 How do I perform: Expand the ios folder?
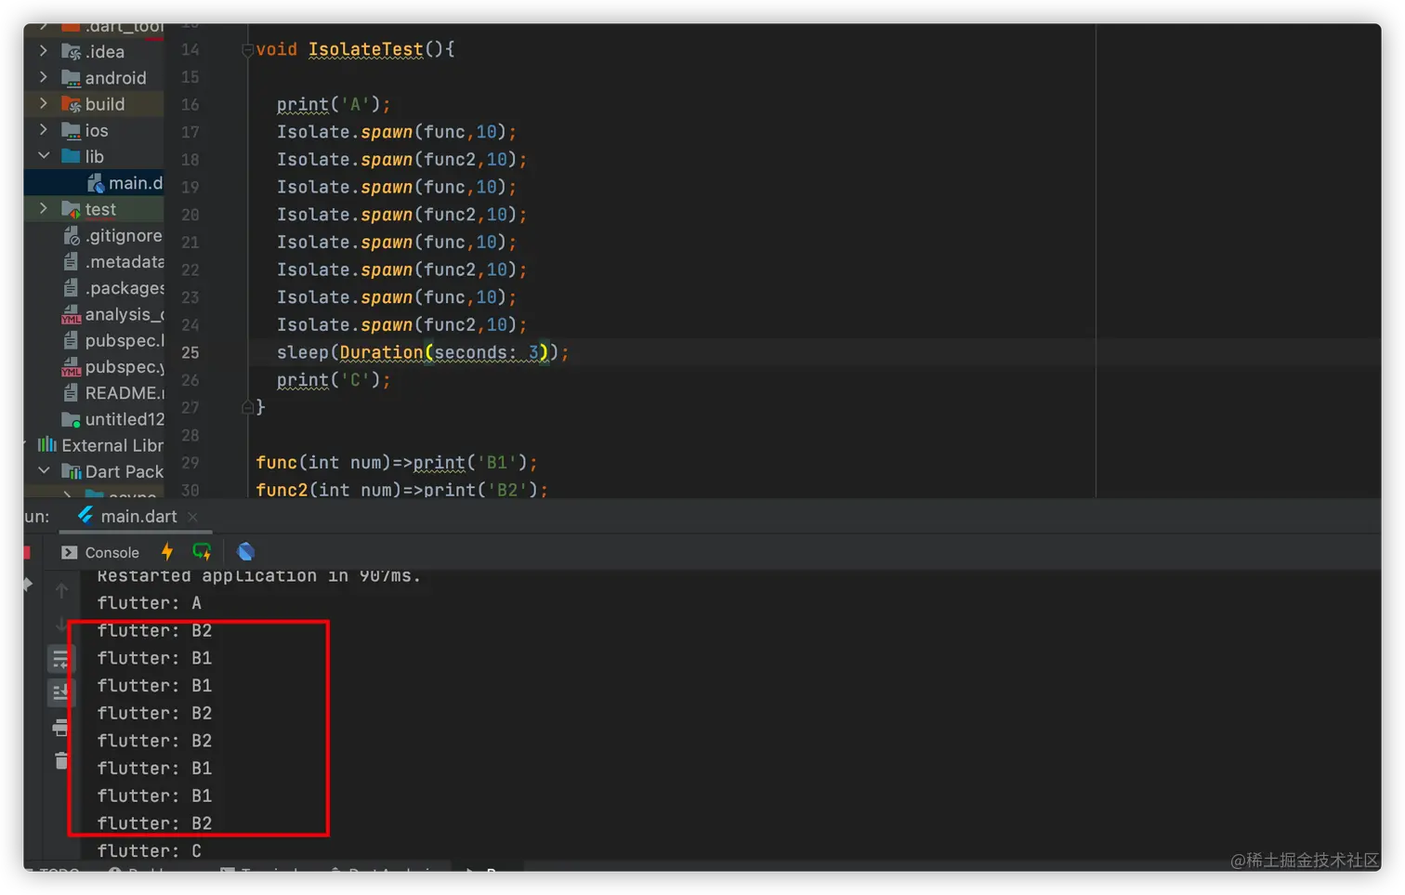44,130
